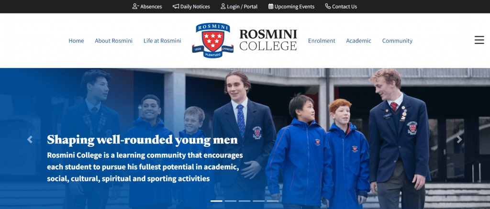Click the Absences person icon
The width and height of the screenshot is (490, 209).
tap(135, 6)
